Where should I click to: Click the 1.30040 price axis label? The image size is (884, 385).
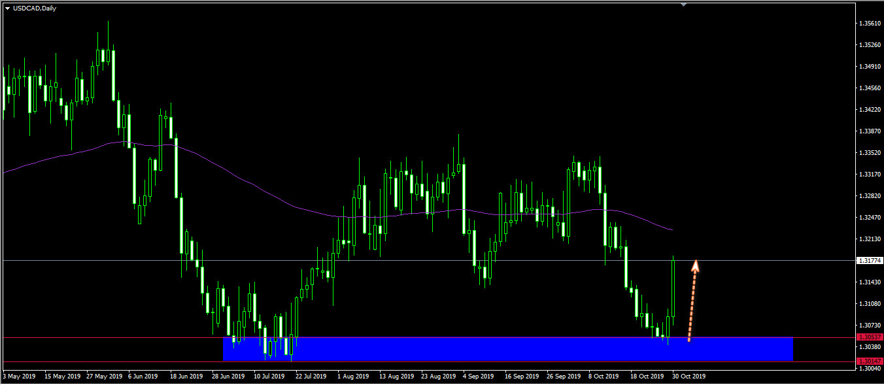coord(870,369)
